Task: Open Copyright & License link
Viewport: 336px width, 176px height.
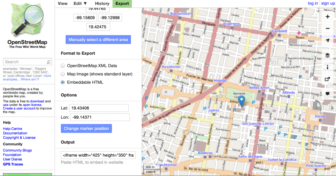Action: [19, 138]
